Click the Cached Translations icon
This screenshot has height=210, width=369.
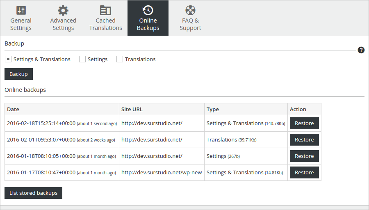click(106, 10)
